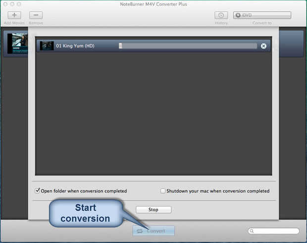This screenshot has width=307, height=243.
Task: Open the iDVD Convert to dropdown
Action: 262,15
